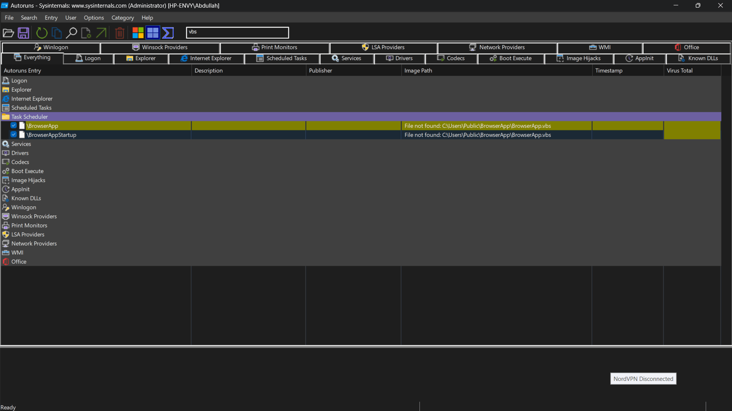This screenshot has width=732, height=411.
Task: Select the Task Scheduler group row
Action: (x=361, y=117)
